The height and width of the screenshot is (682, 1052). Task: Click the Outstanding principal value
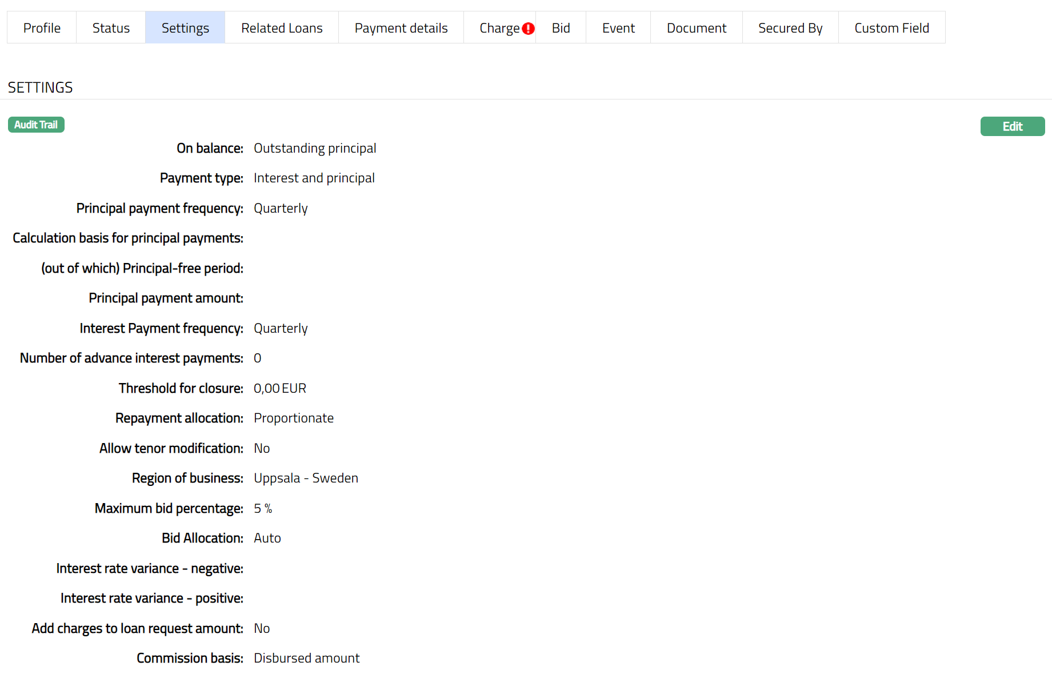(x=315, y=148)
